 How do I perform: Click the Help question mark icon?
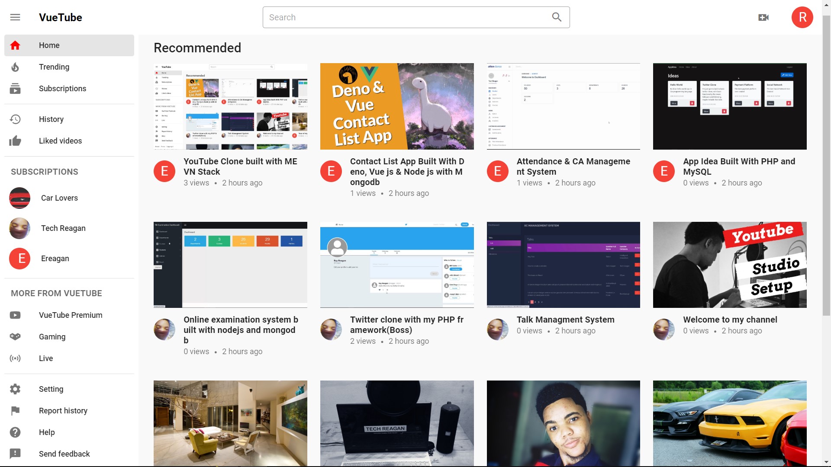point(15,432)
